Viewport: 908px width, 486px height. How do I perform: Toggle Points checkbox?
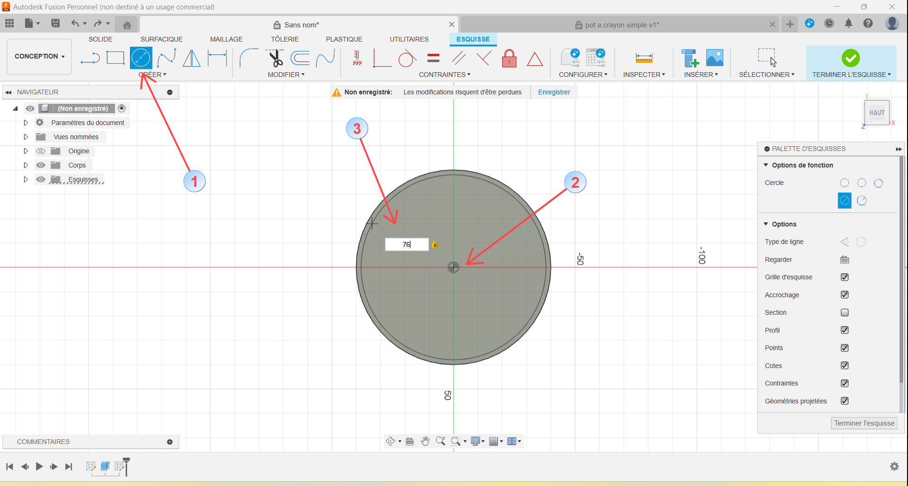tap(845, 348)
